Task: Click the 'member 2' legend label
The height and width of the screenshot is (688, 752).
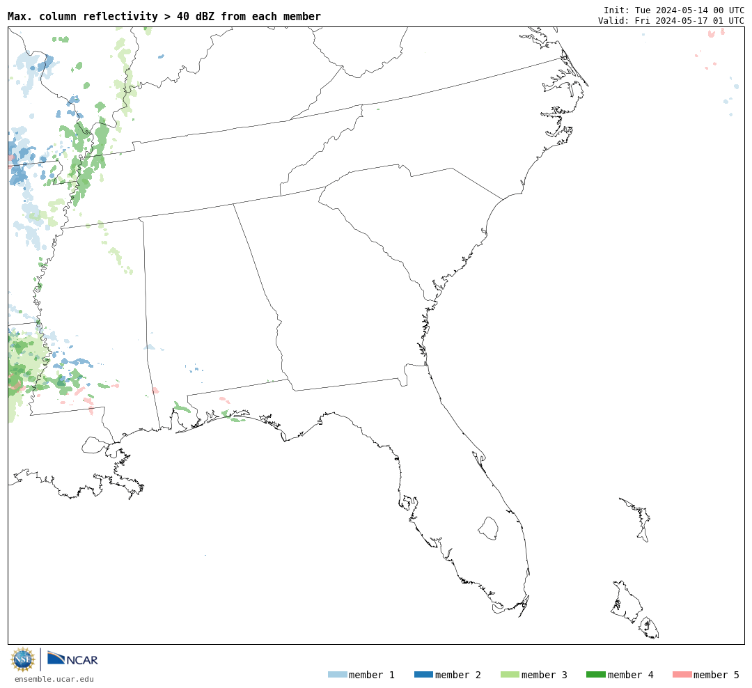Action: point(458,675)
